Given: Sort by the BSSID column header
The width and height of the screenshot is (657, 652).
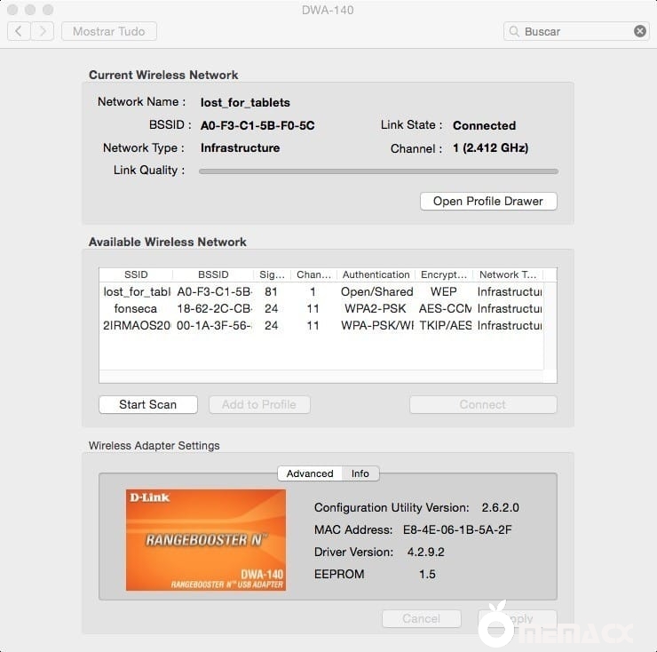Looking at the screenshot, I should pyautogui.click(x=213, y=274).
